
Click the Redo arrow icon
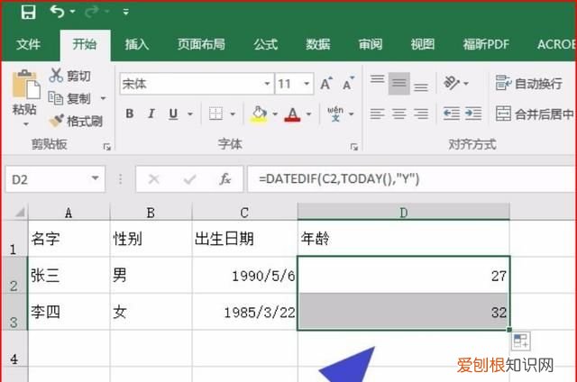(91, 12)
